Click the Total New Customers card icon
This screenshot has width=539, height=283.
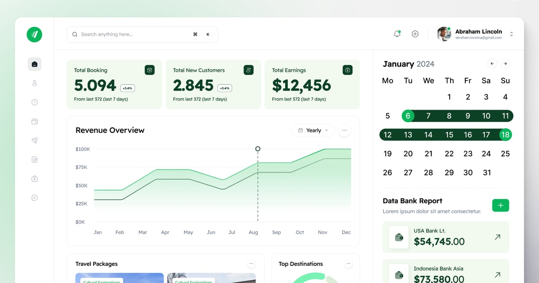point(249,70)
